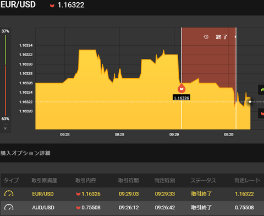
Task: Click the 取引時間 column header
Action: [128, 180]
